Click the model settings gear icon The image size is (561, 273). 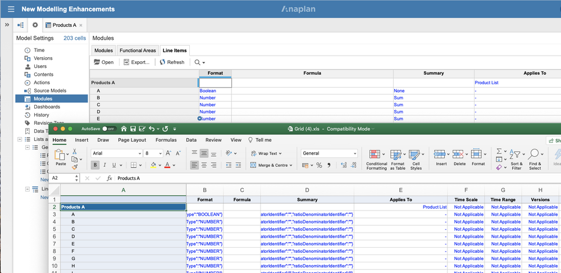tap(35, 25)
